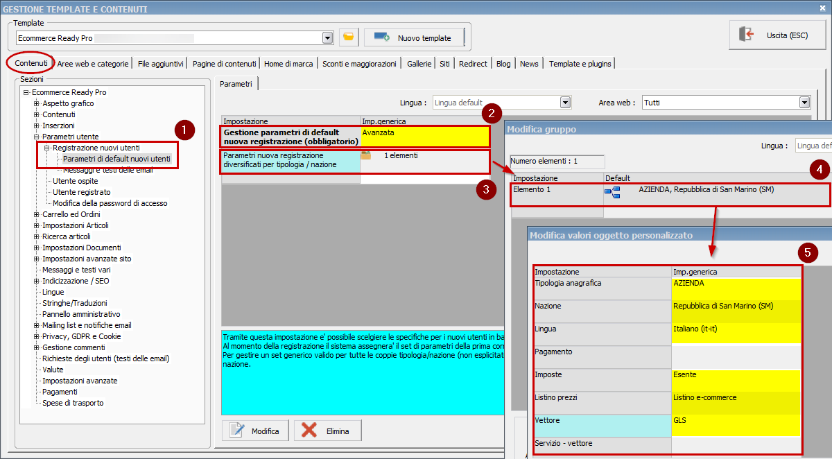The image size is (832, 459).
Task: Click the empty Pagamento value cell
Action: pyautogui.click(x=736, y=357)
